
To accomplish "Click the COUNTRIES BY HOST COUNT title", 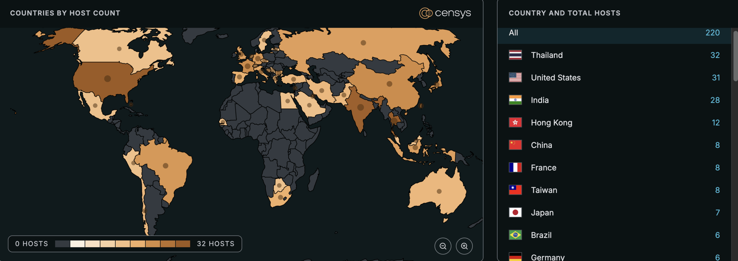I will tap(65, 13).
